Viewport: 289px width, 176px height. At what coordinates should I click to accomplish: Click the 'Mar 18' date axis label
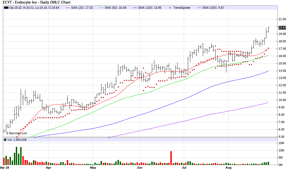pyautogui.click(x=5, y=168)
